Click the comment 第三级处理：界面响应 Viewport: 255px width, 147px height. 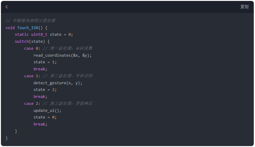click(x=68, y=104)
